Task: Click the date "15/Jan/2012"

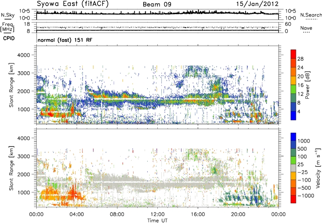Action: [x=257, y=4]
